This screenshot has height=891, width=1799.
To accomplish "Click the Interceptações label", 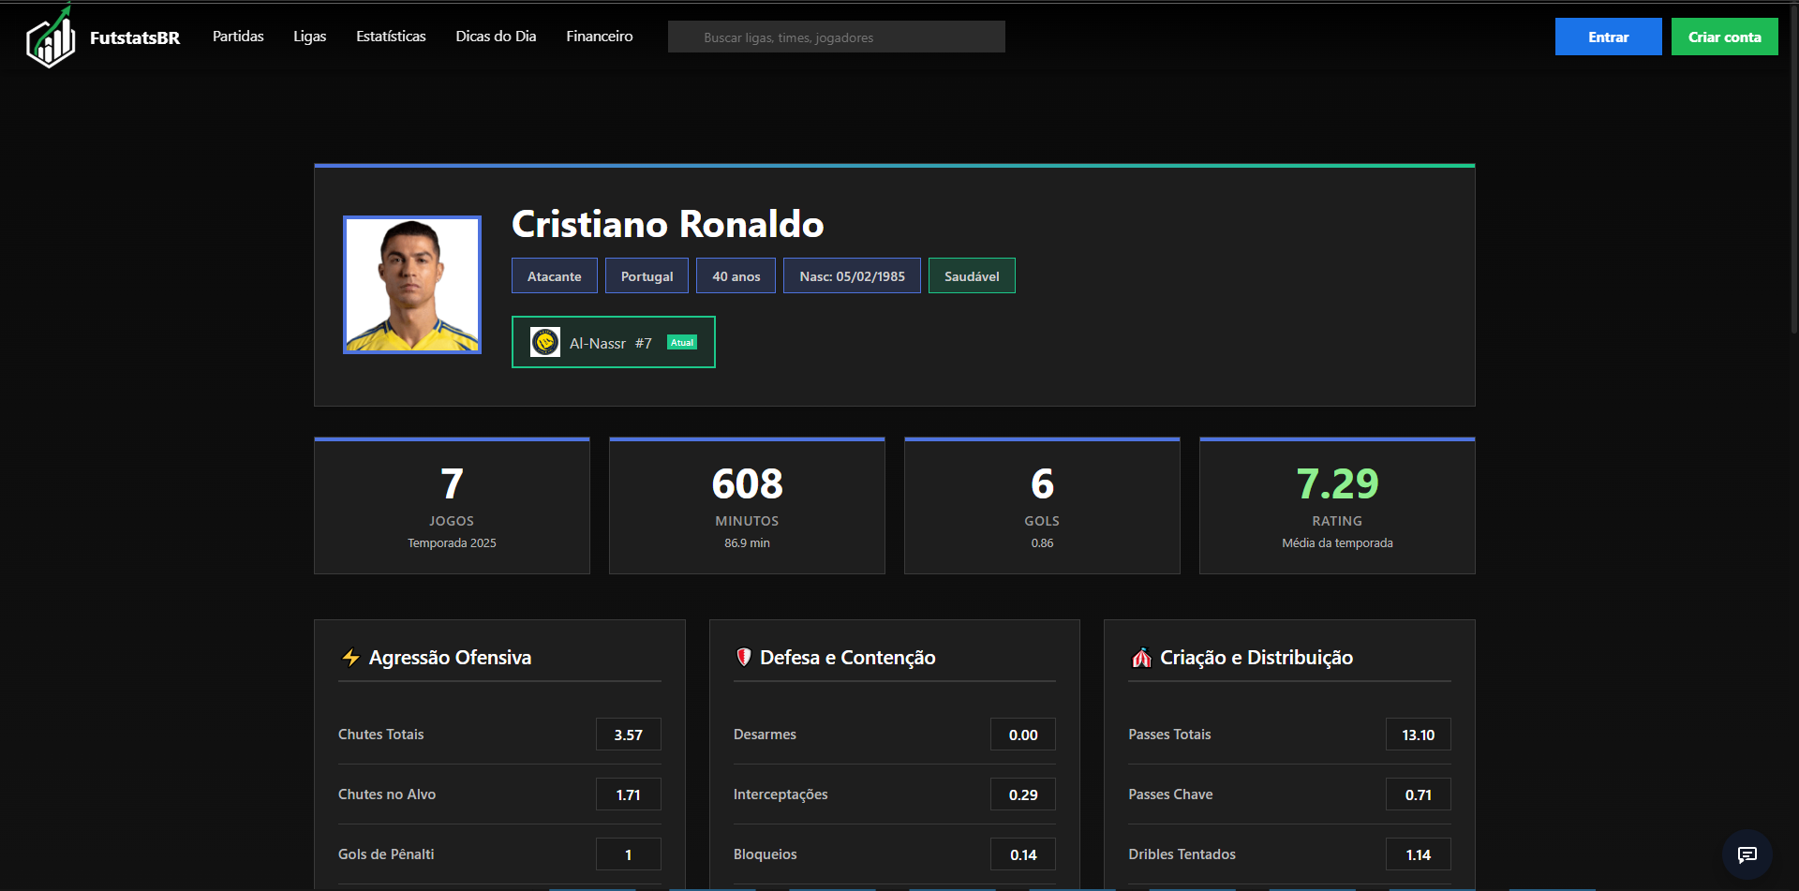I will click(781, 794).
